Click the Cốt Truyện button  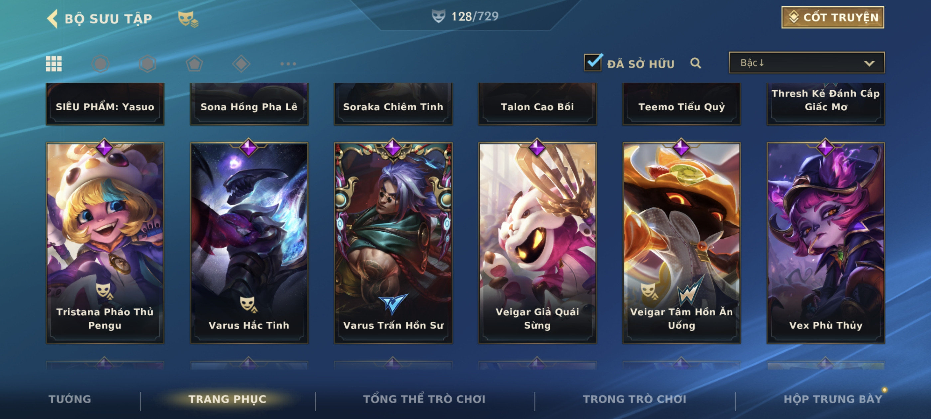tap(833, 17)
